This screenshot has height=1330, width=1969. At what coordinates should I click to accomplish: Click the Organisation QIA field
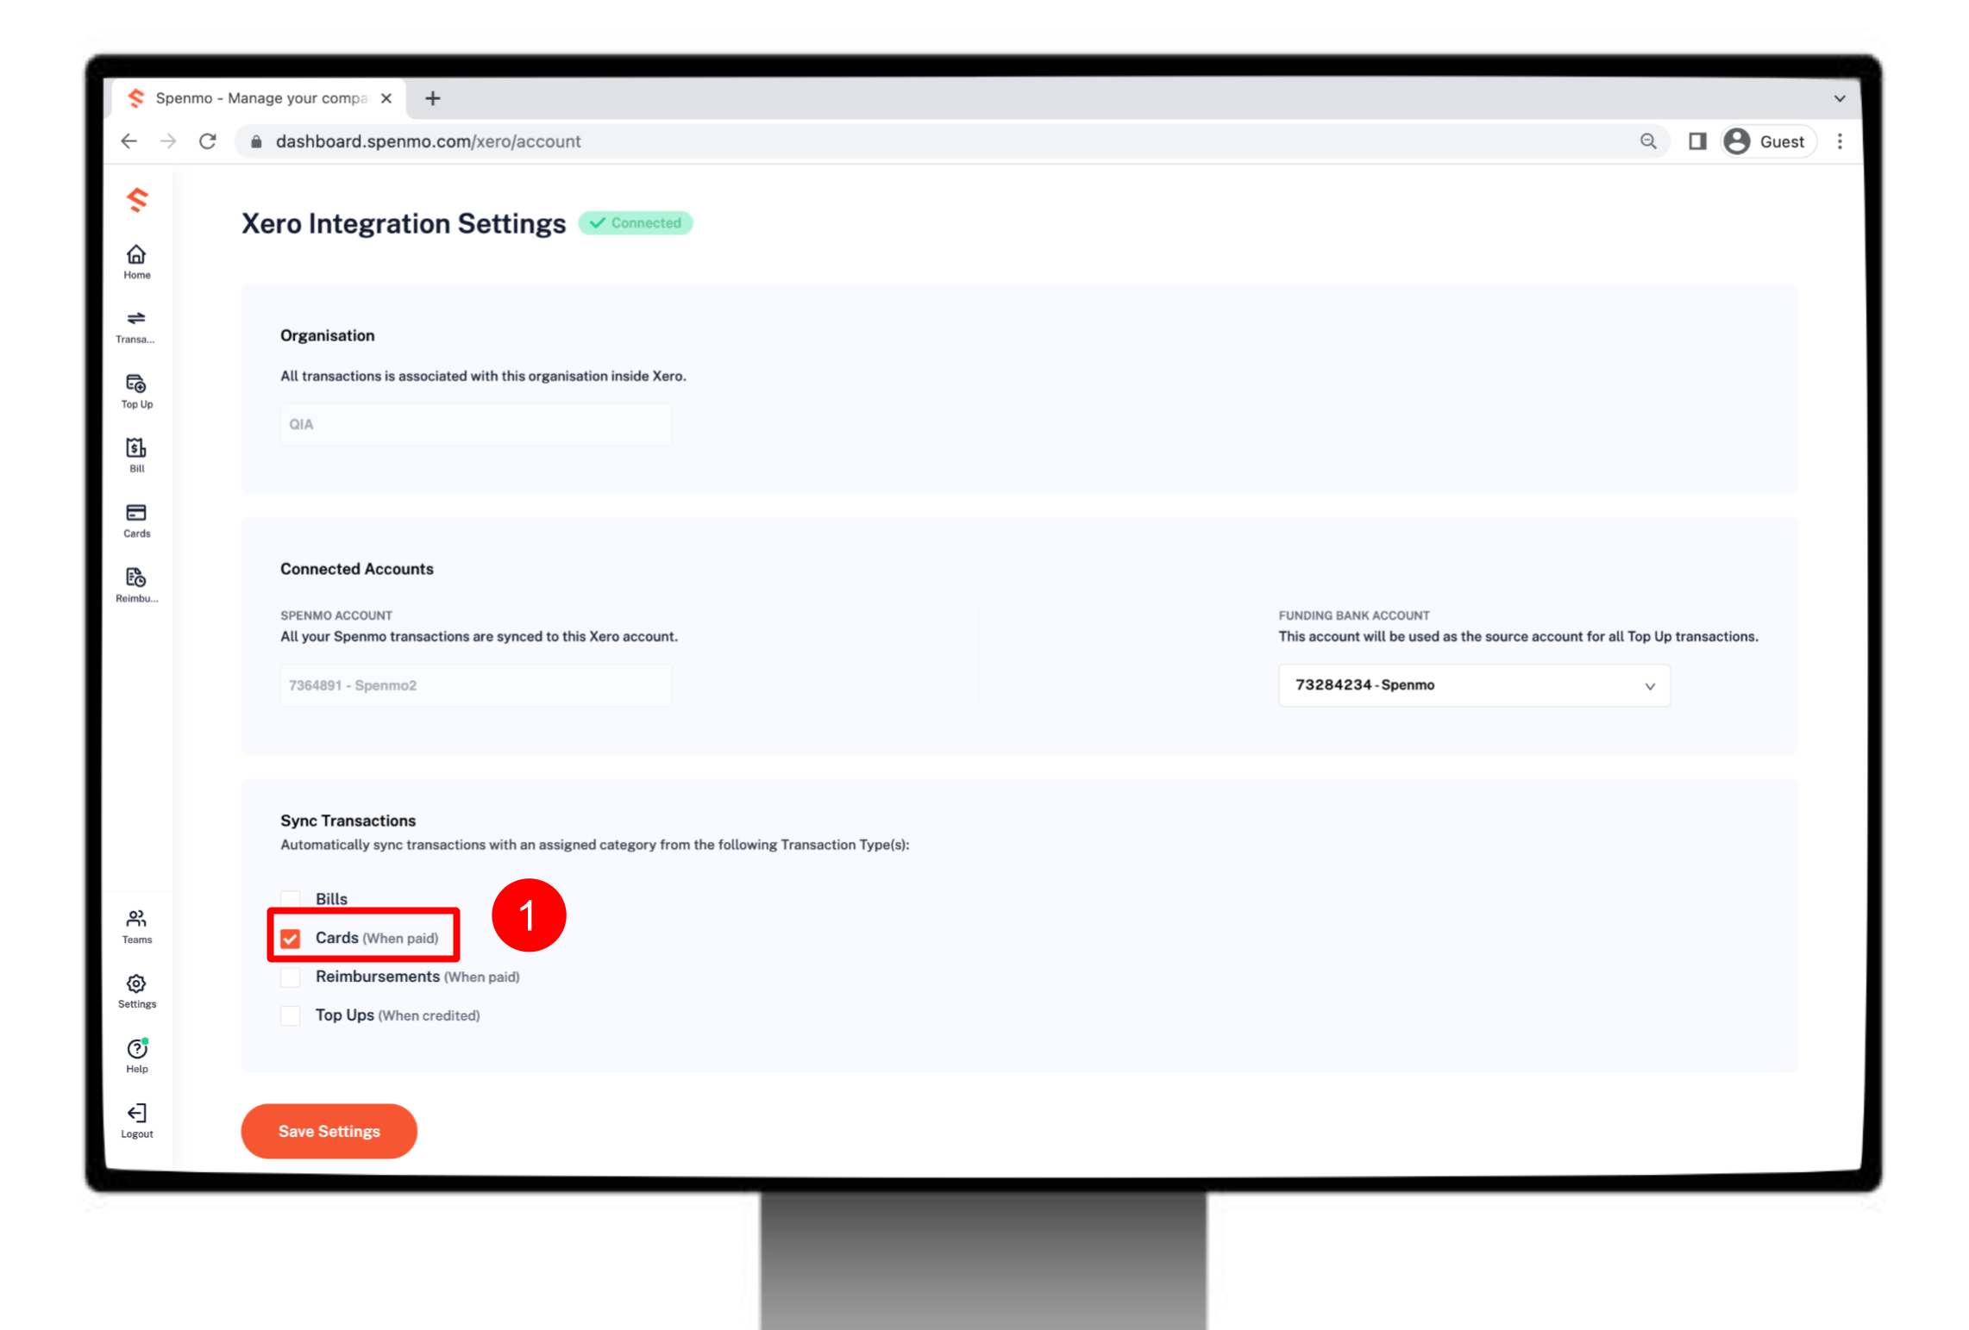[475, 424]
